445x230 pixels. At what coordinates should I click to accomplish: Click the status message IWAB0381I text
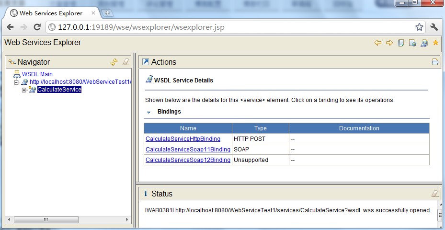point(288,210)
